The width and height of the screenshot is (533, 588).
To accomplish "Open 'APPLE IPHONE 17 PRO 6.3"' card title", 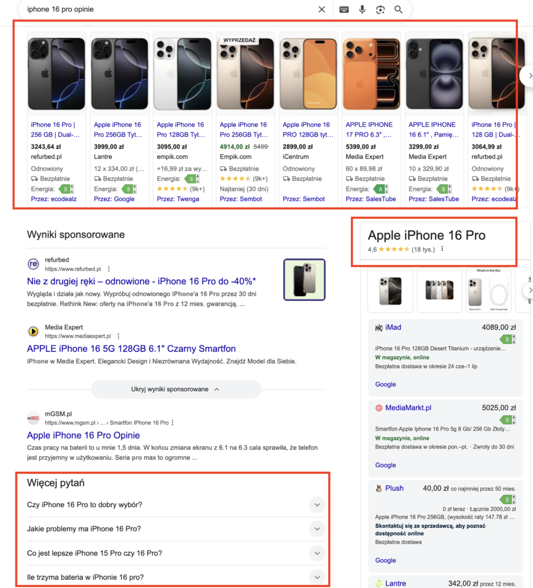I will (x=369, y=129).
